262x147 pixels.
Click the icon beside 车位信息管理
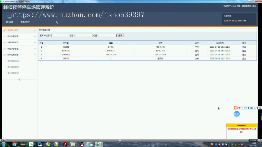(4, 49)
